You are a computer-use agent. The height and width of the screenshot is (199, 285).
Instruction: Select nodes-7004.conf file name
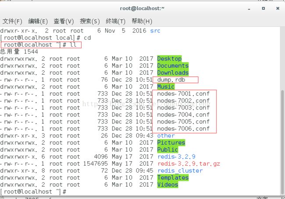tap(183, 115)
